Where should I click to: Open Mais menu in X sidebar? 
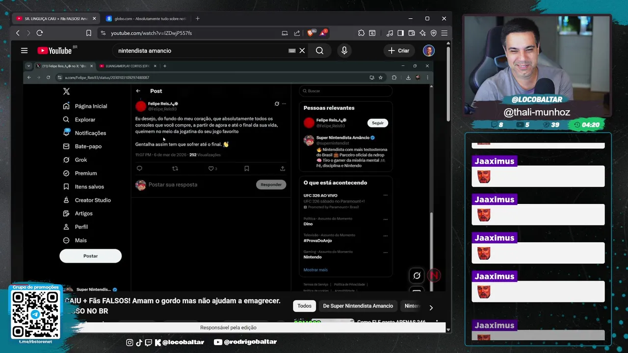pos(75,240)
